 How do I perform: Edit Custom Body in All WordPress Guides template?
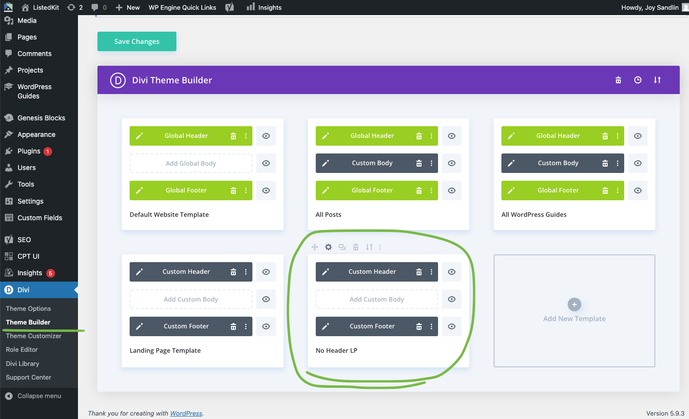[x=511, y=163]
